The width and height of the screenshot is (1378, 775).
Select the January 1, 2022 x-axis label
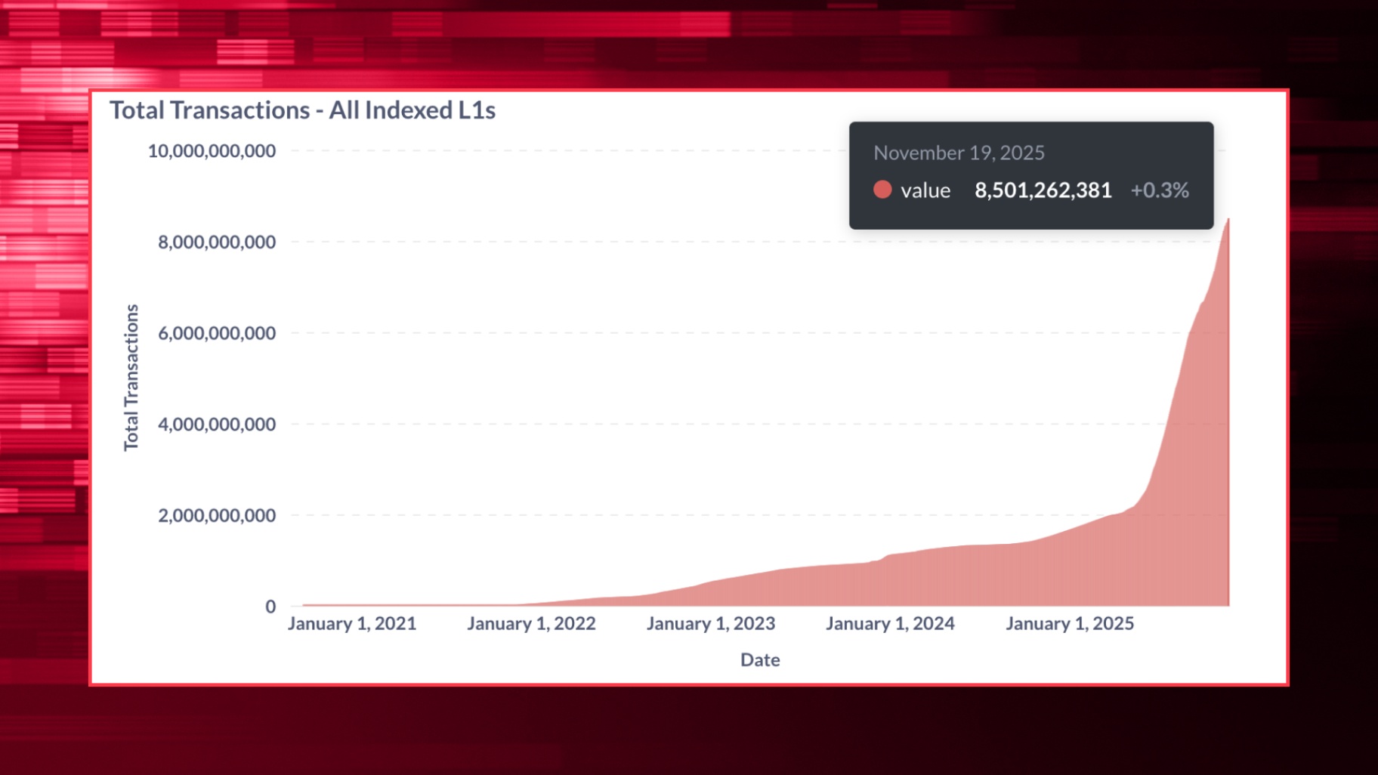(x=531, y=624)
